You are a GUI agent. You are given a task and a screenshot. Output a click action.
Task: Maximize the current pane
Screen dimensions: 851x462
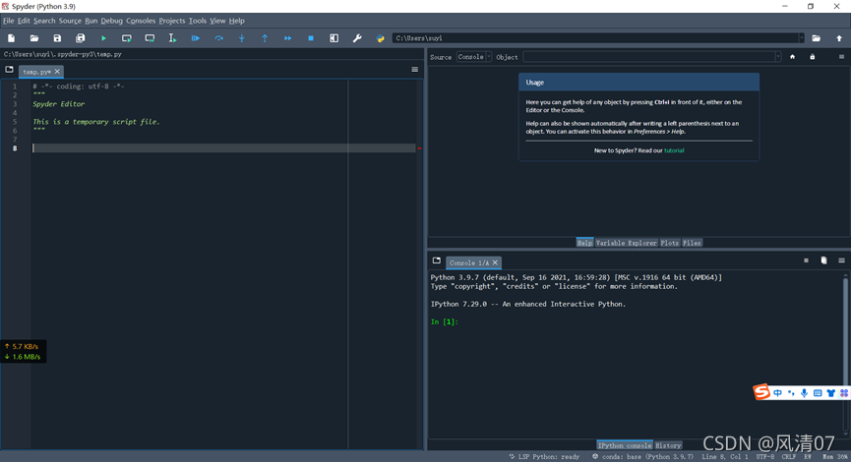[x=334, y=38]
